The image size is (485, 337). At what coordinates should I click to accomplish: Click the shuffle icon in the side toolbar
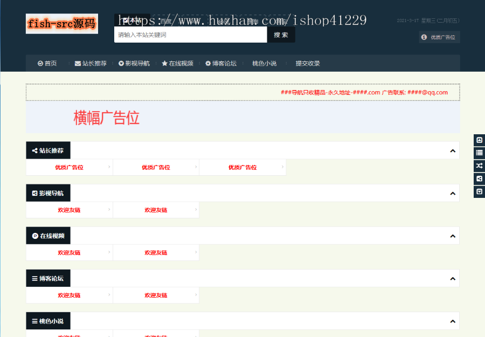(x=479, y=166)
